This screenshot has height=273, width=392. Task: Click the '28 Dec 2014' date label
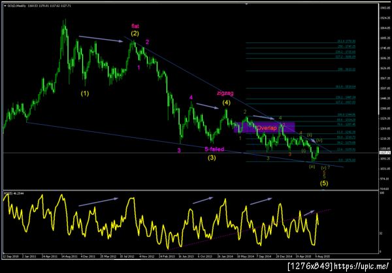tap(283, 257)
